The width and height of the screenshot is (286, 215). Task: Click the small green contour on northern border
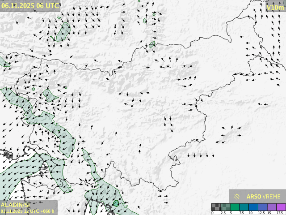coord(152,44)
